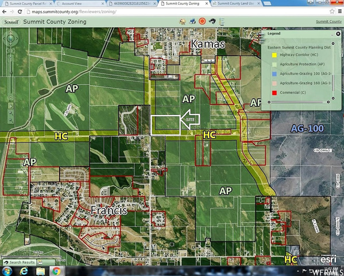Click legend scroll-down arrow button
The image size is (344, 276).
(x=333, y=98)
